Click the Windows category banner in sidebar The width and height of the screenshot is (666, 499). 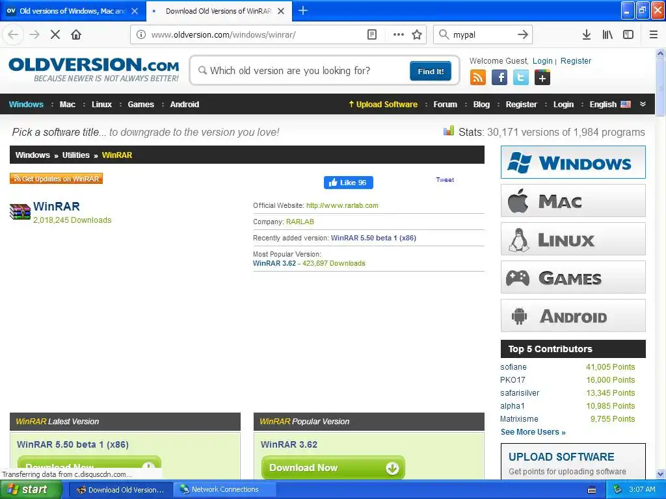pyautogui.click(x=573, y=162)
